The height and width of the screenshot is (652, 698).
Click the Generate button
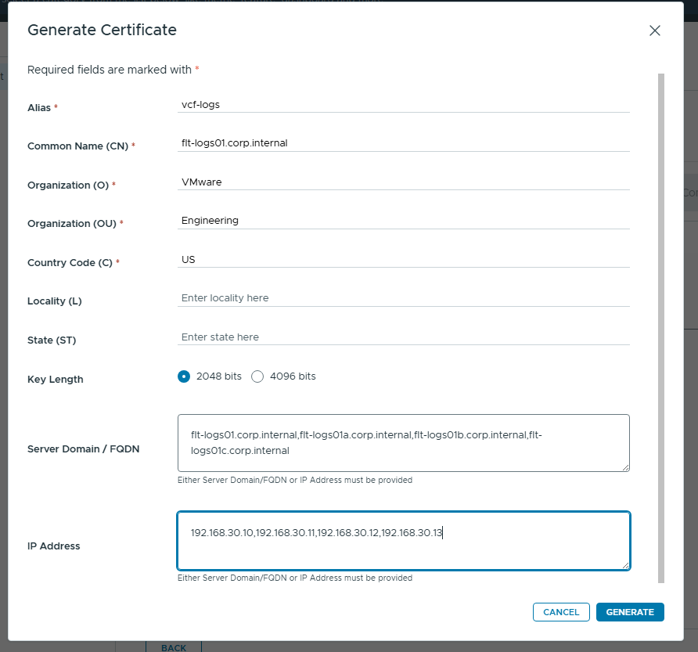pos(629,612)
